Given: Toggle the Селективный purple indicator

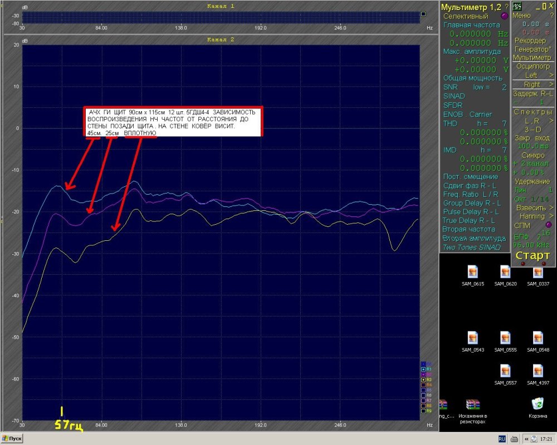Looking at the screenshot, I should 505,17.
